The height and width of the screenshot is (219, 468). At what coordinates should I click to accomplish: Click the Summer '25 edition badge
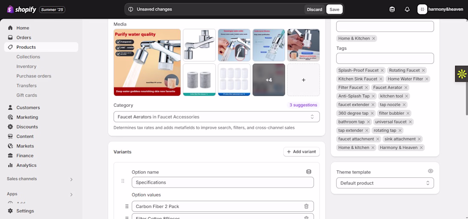[x=52, y=9]
